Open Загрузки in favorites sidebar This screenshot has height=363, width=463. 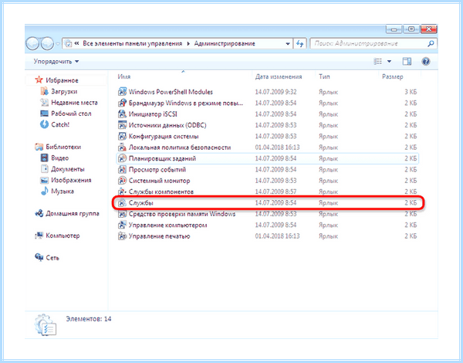coord(64,91)
